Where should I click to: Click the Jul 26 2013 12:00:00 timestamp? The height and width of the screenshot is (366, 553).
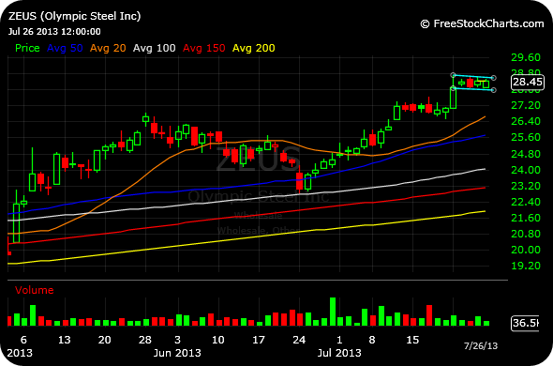54,32
